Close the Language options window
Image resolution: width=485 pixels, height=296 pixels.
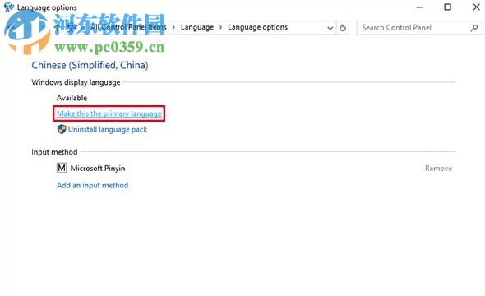point(476,7)
